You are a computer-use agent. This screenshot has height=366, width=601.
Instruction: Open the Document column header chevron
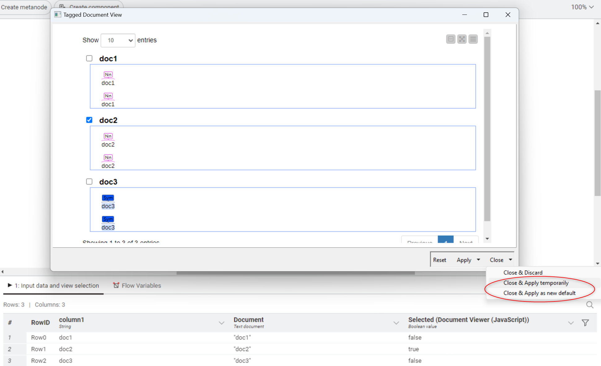(x=396, y=323)
